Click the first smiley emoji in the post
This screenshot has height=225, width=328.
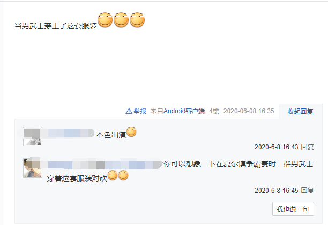pos(105,20)
